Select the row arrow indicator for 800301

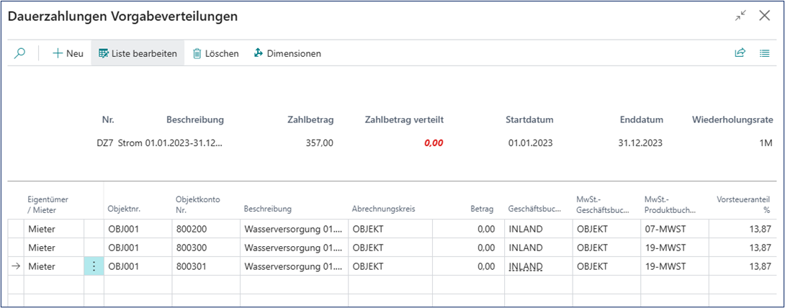click(x=16, y=266)
